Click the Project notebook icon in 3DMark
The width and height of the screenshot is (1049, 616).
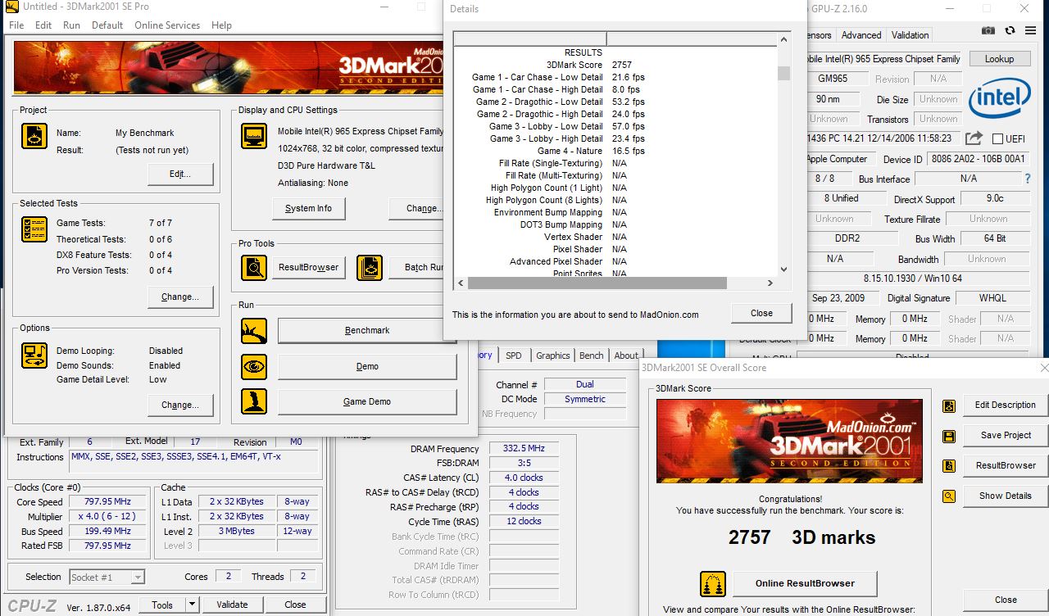point(33,136)
